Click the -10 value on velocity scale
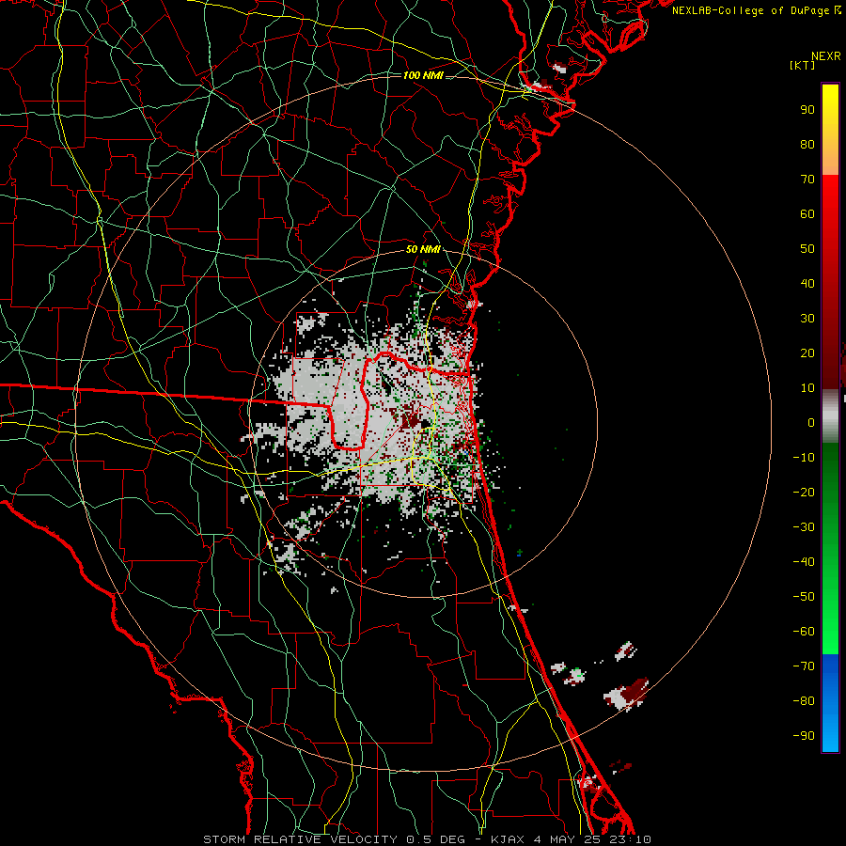The image size is (846, 846). pos(804,458)
